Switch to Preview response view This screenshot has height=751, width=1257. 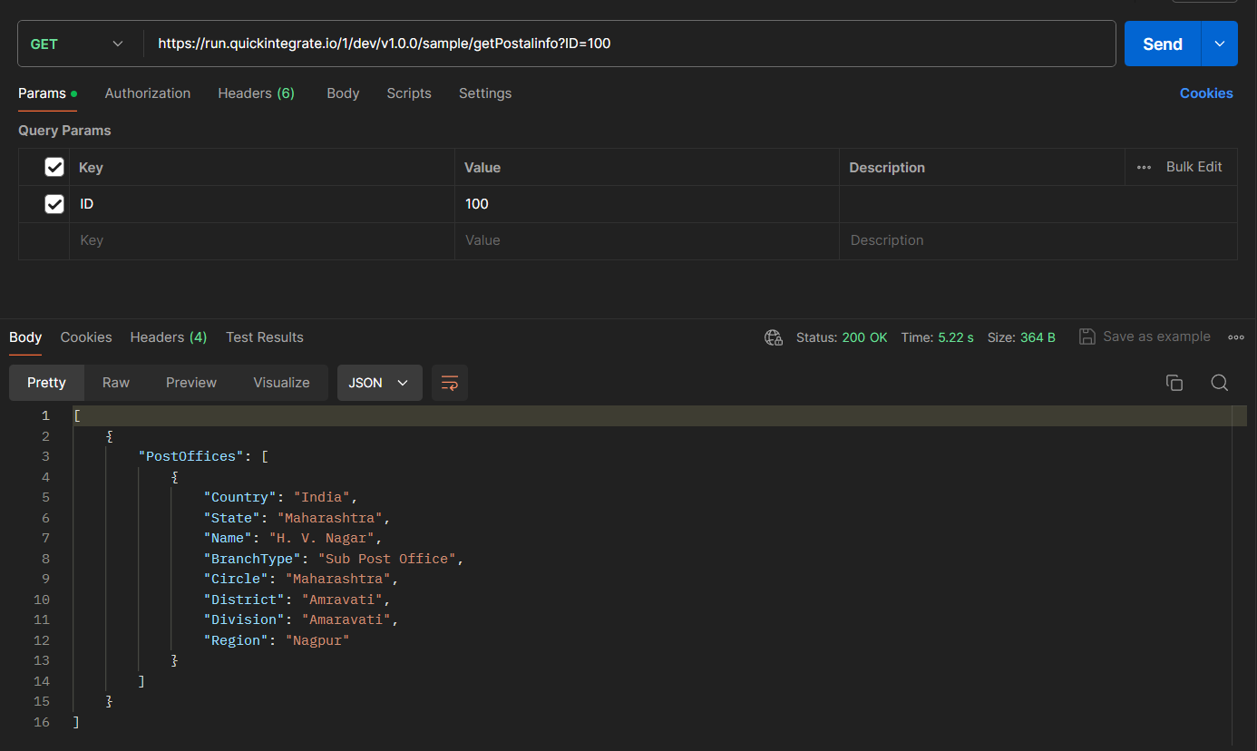pos(191,383)
